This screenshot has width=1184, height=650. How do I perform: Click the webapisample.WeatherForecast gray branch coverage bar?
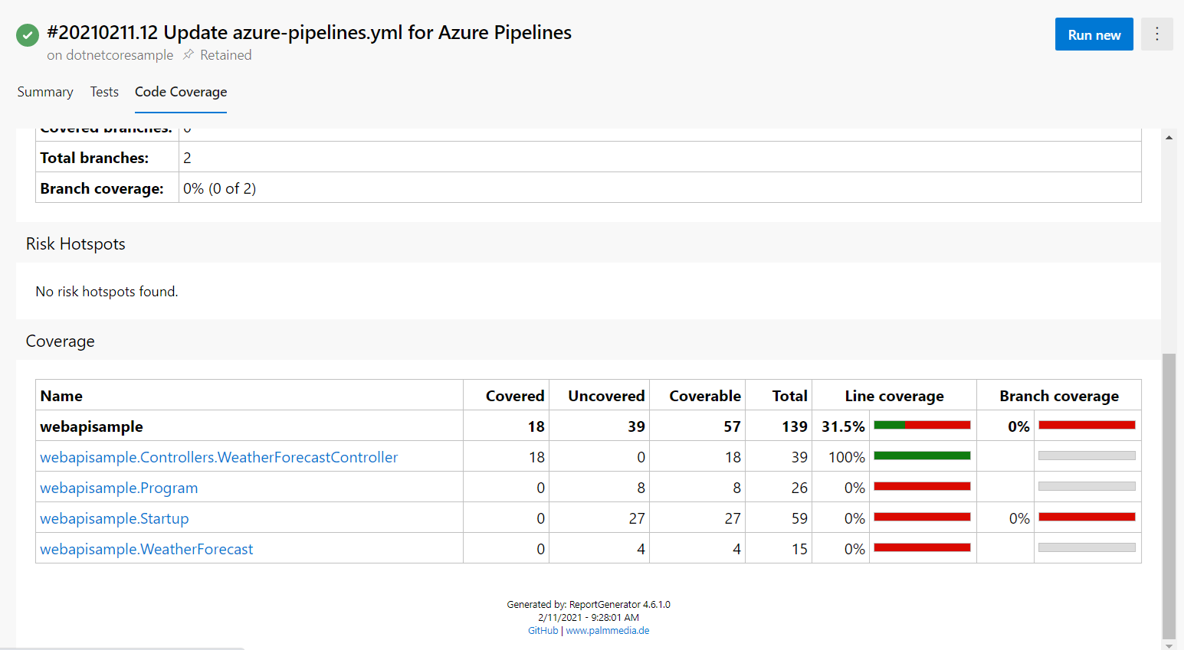1087,547
